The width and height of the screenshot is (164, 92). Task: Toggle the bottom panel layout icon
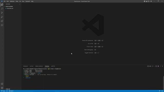[147, 1]
